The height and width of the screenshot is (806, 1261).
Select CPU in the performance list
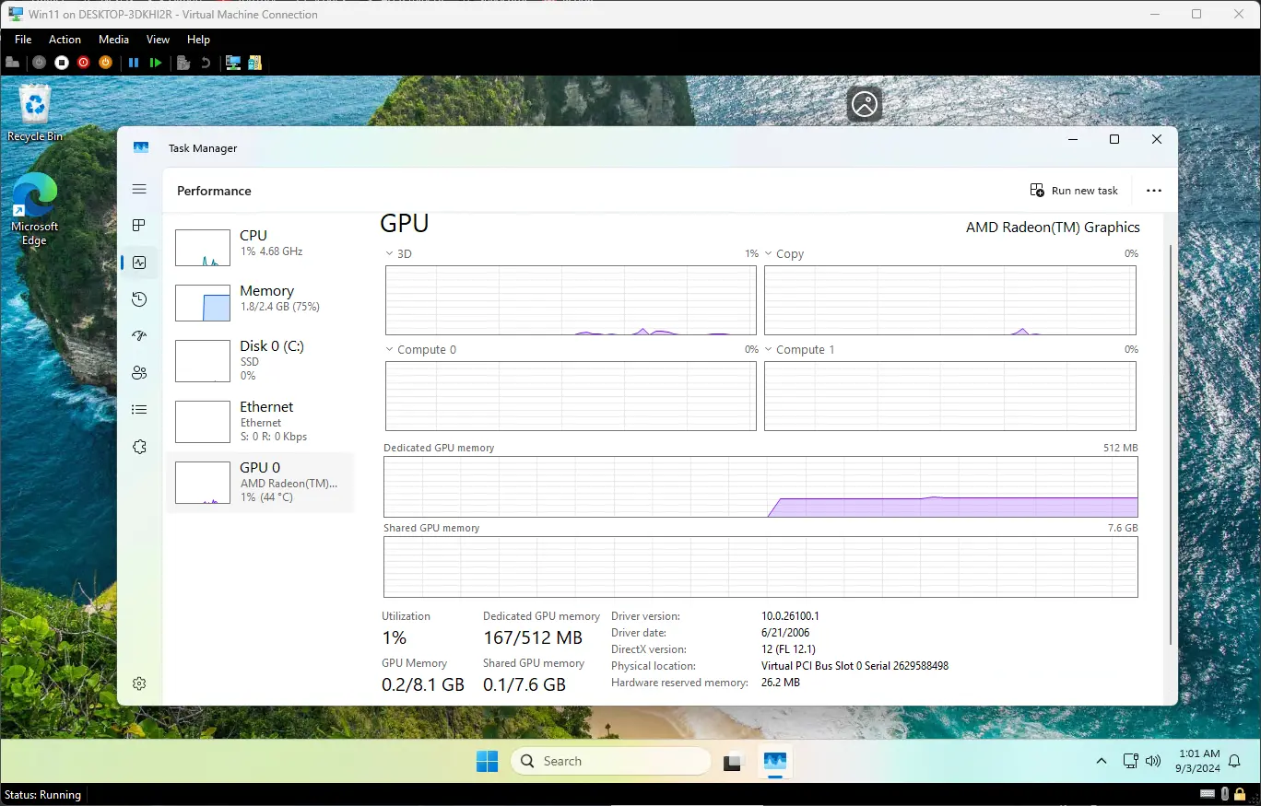(260, 248)
